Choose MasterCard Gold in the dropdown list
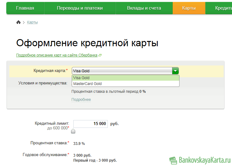 (x=125, y=84)
